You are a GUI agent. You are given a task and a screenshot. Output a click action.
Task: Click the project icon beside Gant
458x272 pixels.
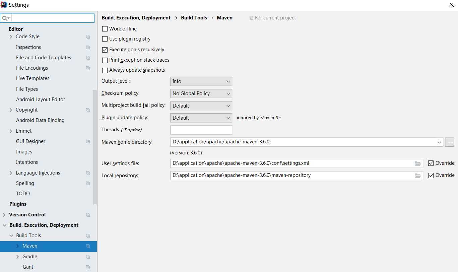88,267
